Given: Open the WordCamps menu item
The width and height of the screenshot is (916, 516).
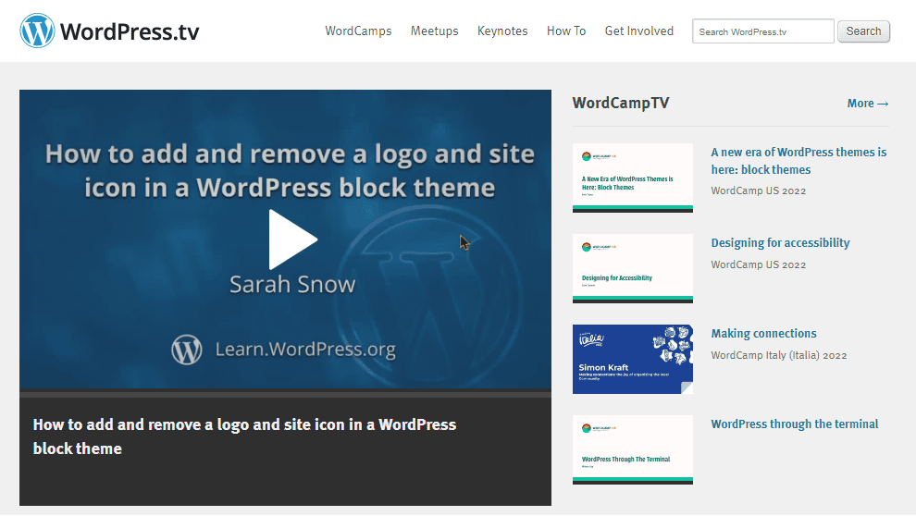Looking at the screenshot, I should [358, 31].
